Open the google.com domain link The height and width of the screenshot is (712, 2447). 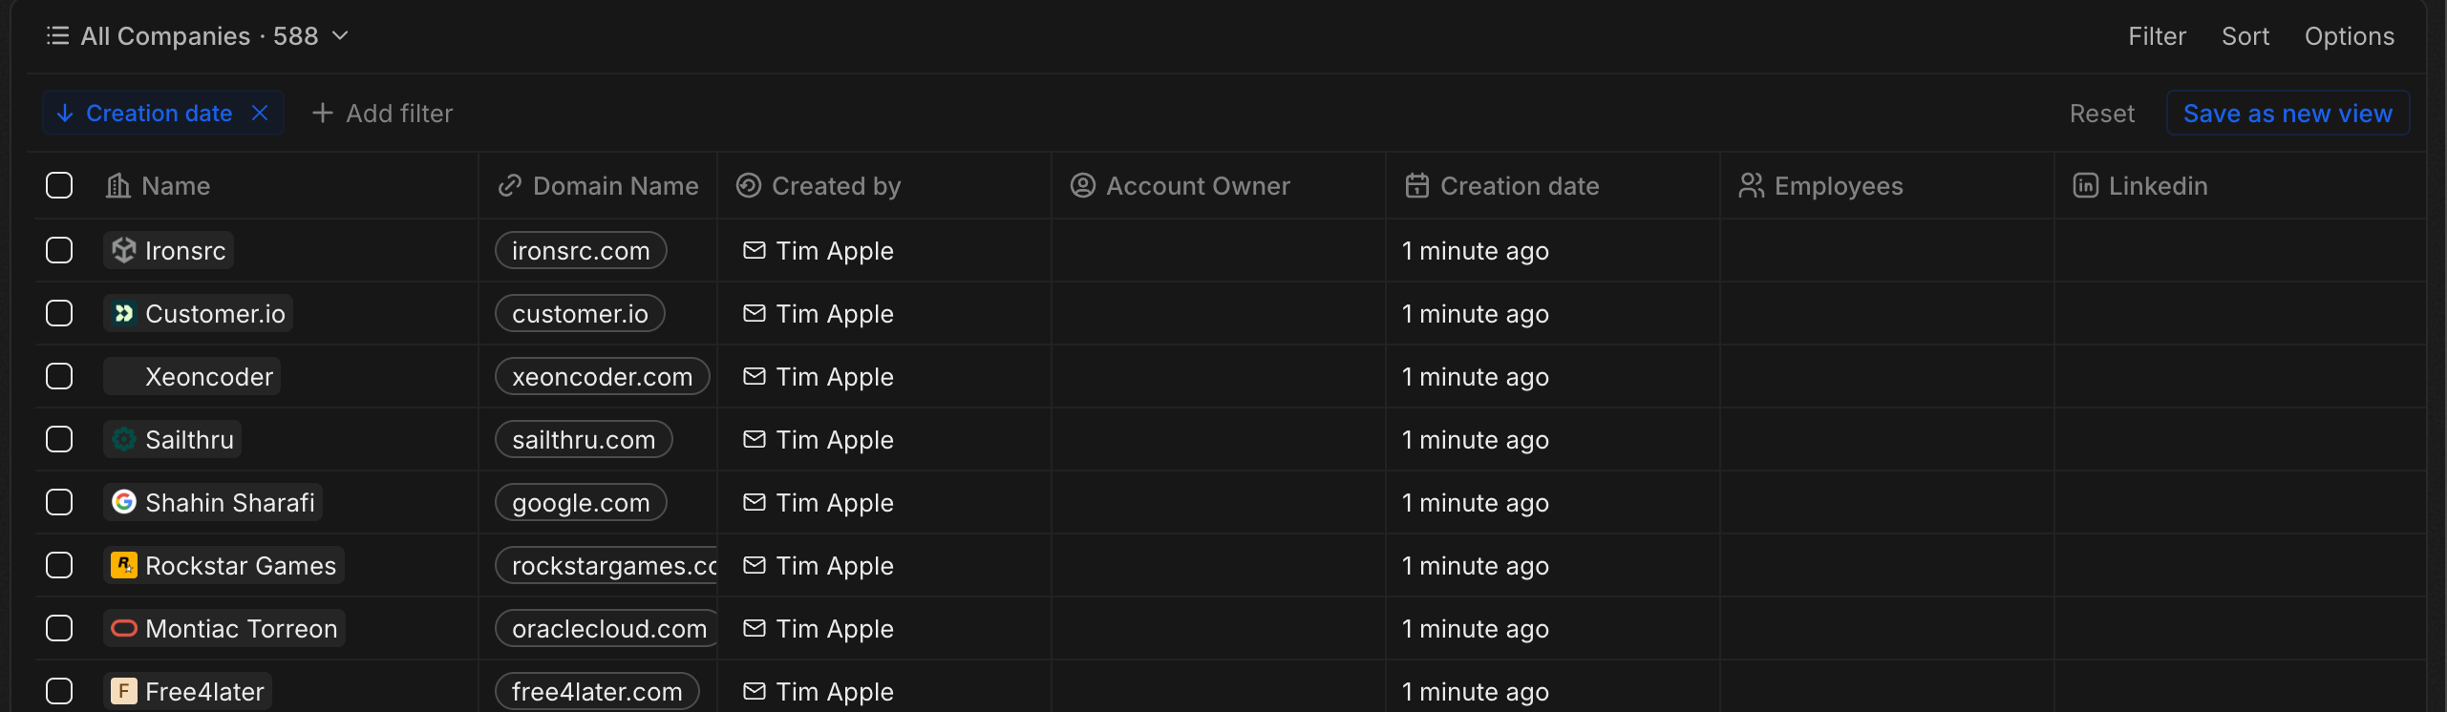(581, 502)
